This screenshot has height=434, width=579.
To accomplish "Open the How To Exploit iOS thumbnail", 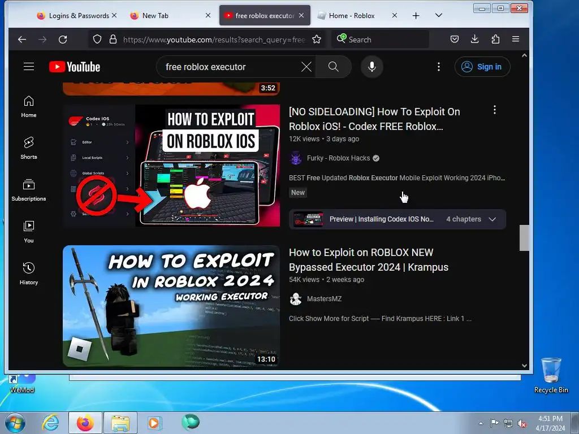I will (171, 166).
